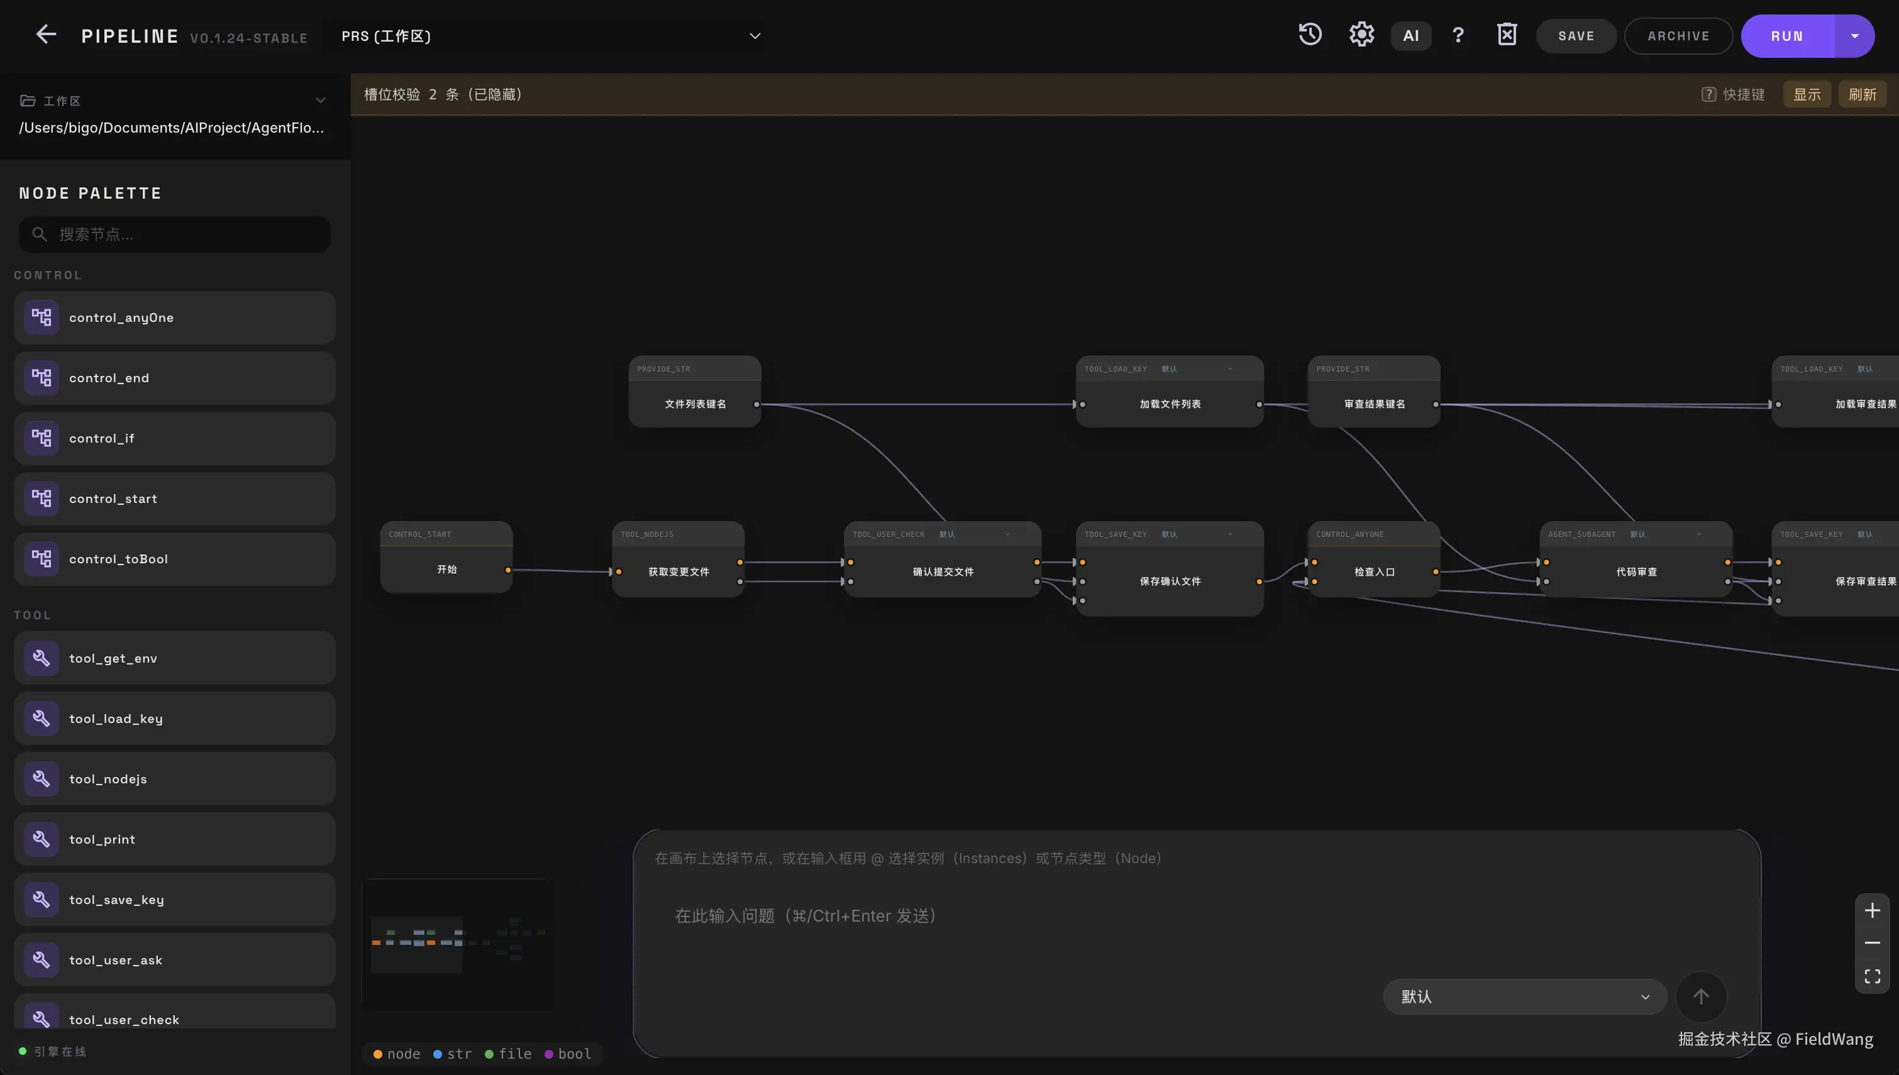
Task: Send message with up-arrow button
Action: (1700, 997)
